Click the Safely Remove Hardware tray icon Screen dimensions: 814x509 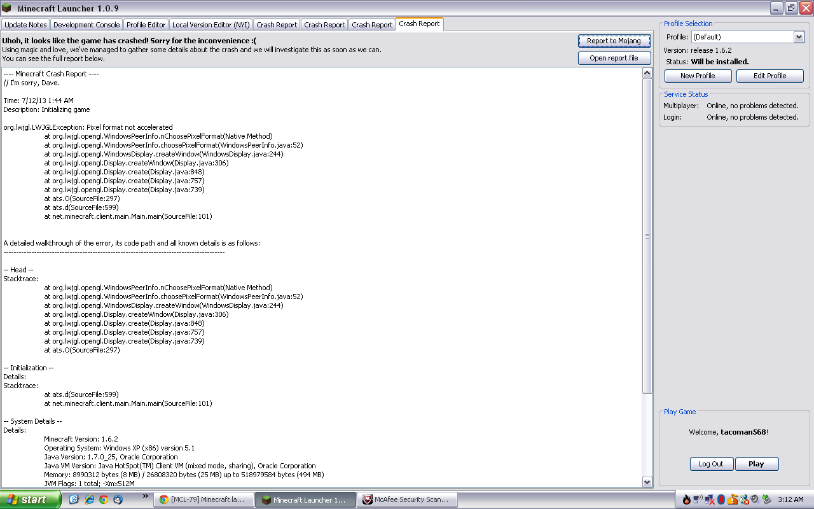[766, 499]
